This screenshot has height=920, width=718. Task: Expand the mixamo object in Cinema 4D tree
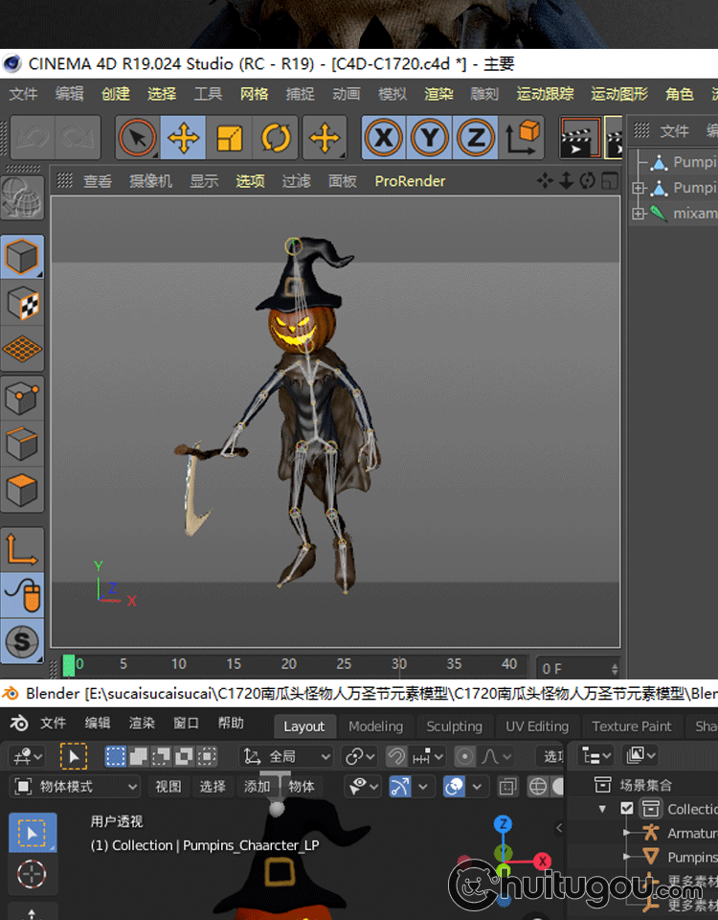click(x=639, y=214)
